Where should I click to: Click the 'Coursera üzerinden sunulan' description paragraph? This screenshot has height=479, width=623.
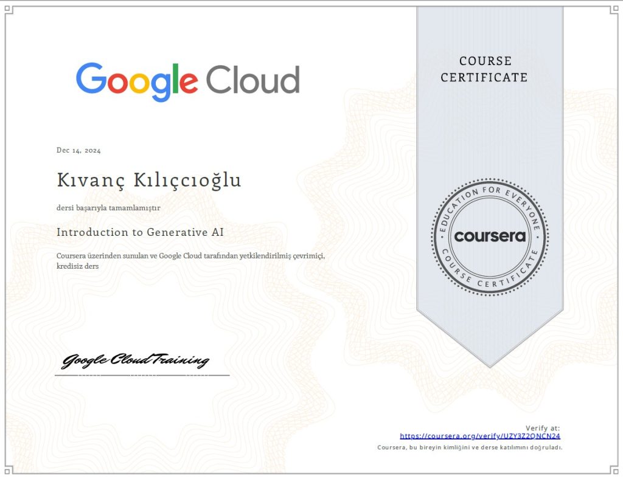[x=190, y=261]
